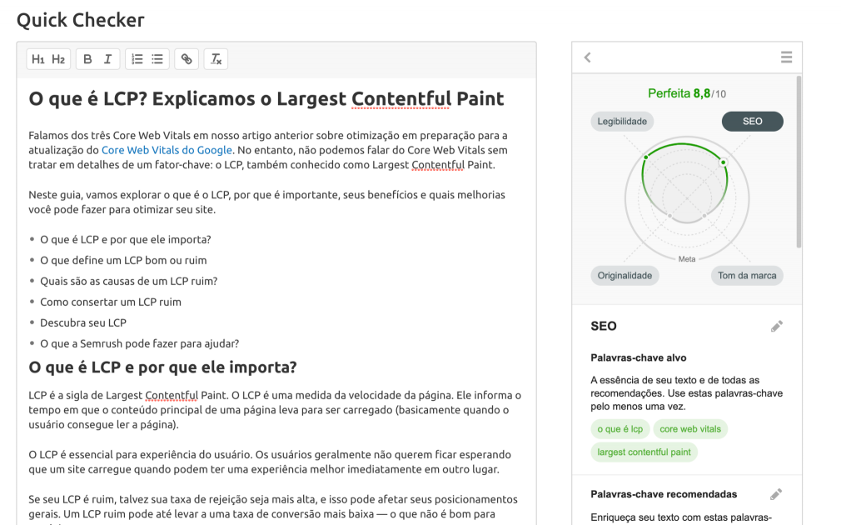
Task: Toggle italic formatting
Action: [x=107, y=59]
